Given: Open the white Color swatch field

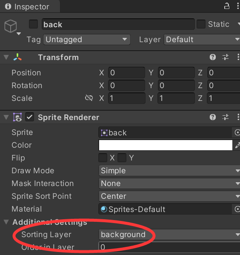Looking at the screenshot, I should tap(166, 145).
